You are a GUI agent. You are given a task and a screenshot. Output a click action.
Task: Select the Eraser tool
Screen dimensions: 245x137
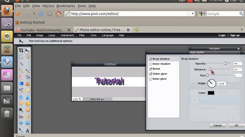(21, 77)
